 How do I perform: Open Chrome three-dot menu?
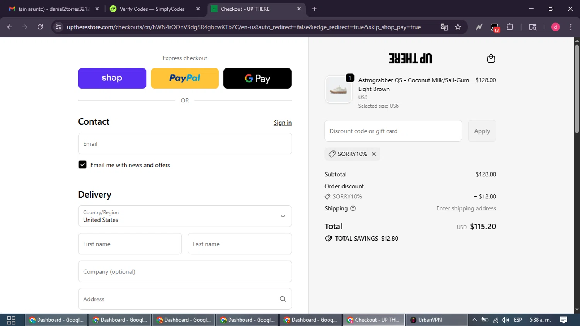click(571, 27)
